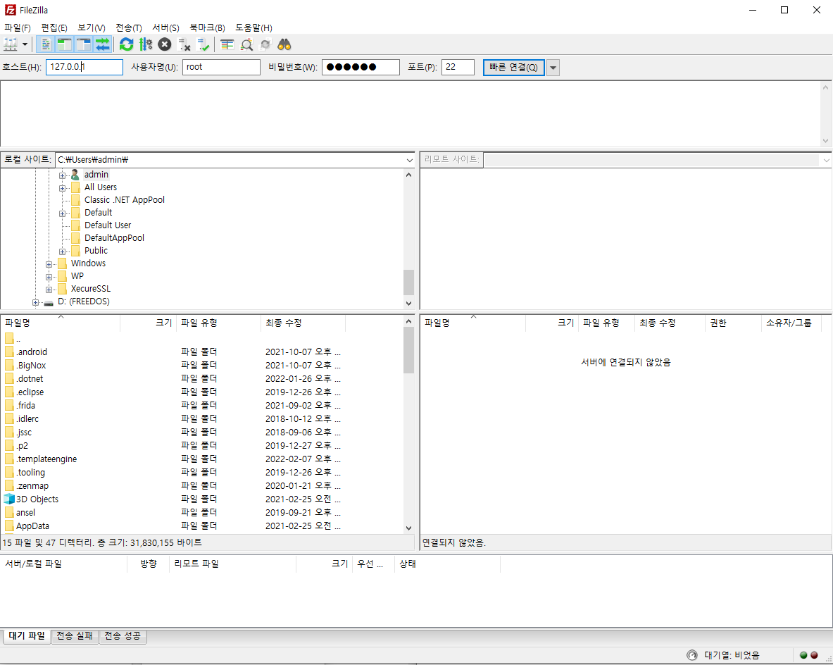
Task: Click the local tree scrollbar thumb
Action: (408, 282)
